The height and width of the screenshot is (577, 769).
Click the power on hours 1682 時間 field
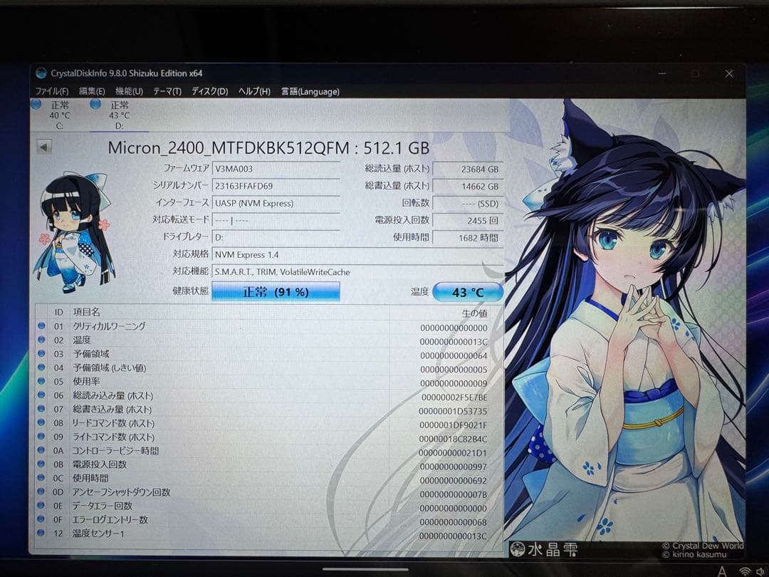[468, 238]
